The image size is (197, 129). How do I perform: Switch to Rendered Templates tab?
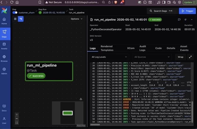(107, 48)
